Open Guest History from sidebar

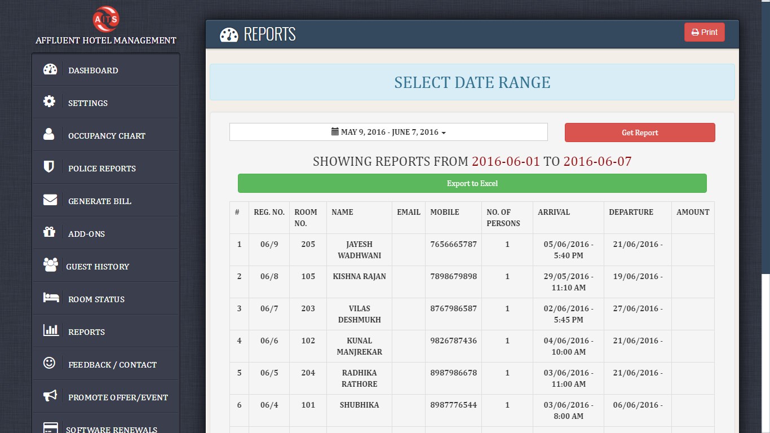106,266
